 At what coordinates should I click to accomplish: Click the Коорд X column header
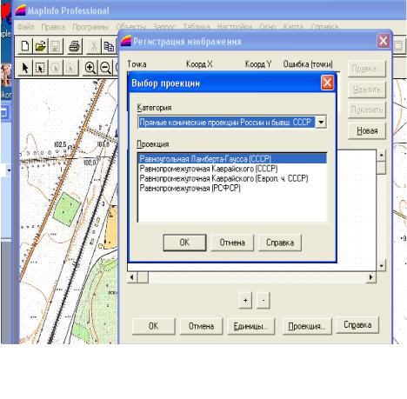[x=199, y=64]
